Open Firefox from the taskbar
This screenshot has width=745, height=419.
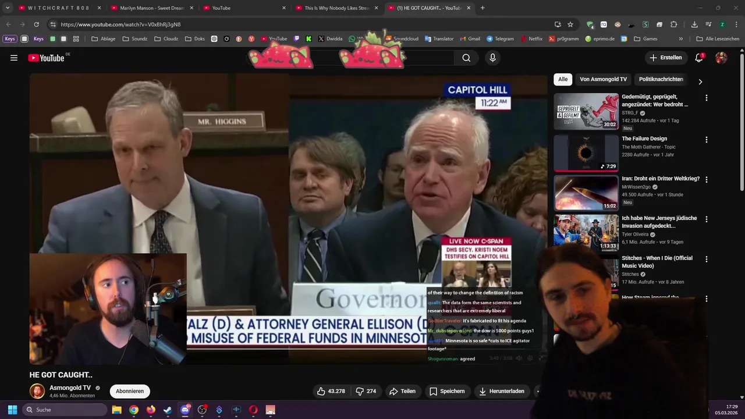tap(151, 410)
